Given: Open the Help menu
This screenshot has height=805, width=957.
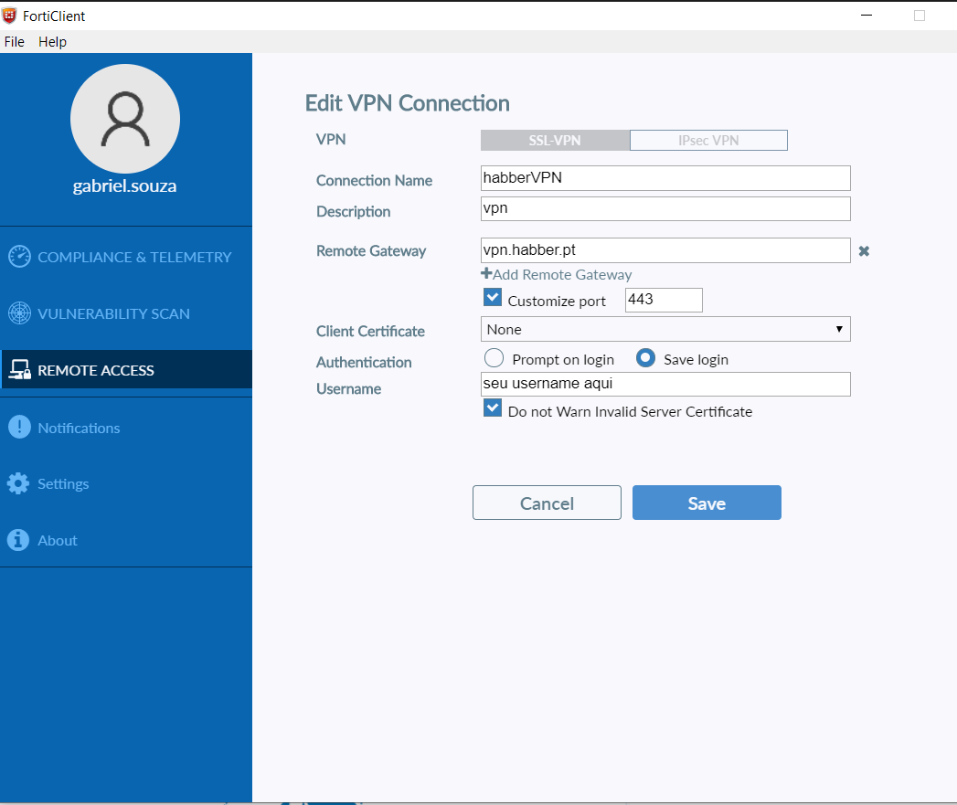Looking at the screenshot, I should tap(52, 41).
